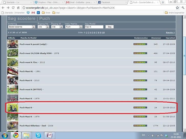This screenshot has width=186, height=139.
Task: Switch to the Gmail Indbakke tab
Action: [x=80, y=2]
